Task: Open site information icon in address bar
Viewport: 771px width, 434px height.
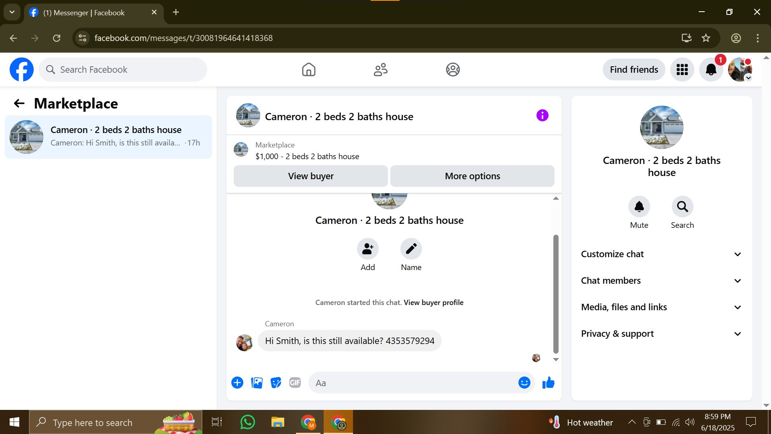Action: [x=82, y=38]
